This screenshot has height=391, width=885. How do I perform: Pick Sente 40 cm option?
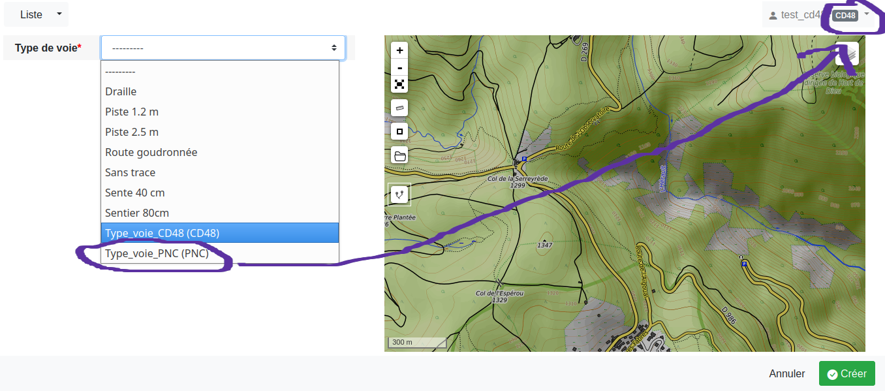(x=220, y=193)
